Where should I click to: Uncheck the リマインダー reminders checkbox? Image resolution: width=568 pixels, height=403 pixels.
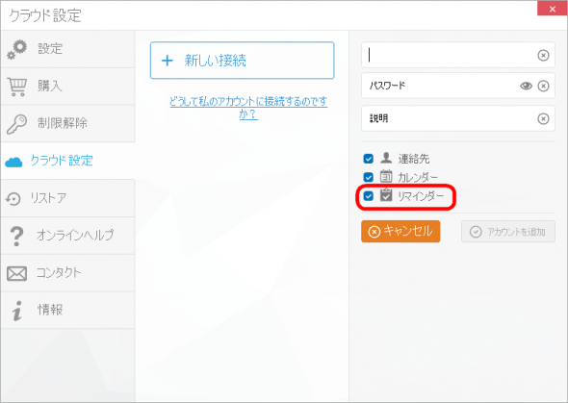point(368,196)
